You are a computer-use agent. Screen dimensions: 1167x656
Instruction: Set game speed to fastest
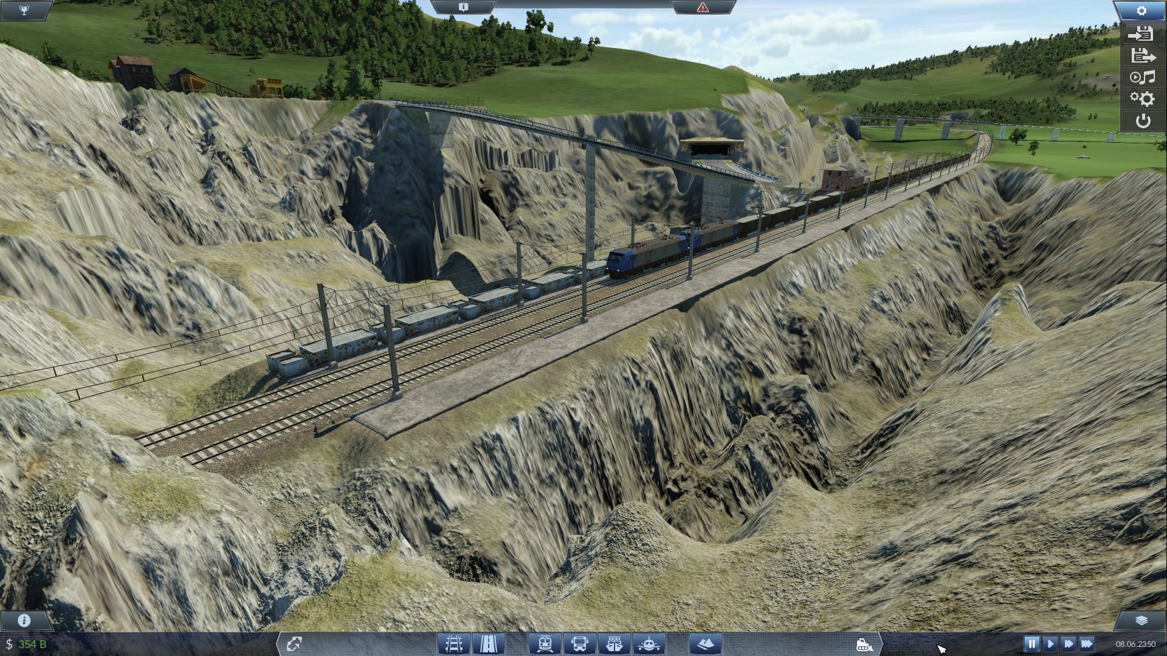click(x=1087, y=643)
